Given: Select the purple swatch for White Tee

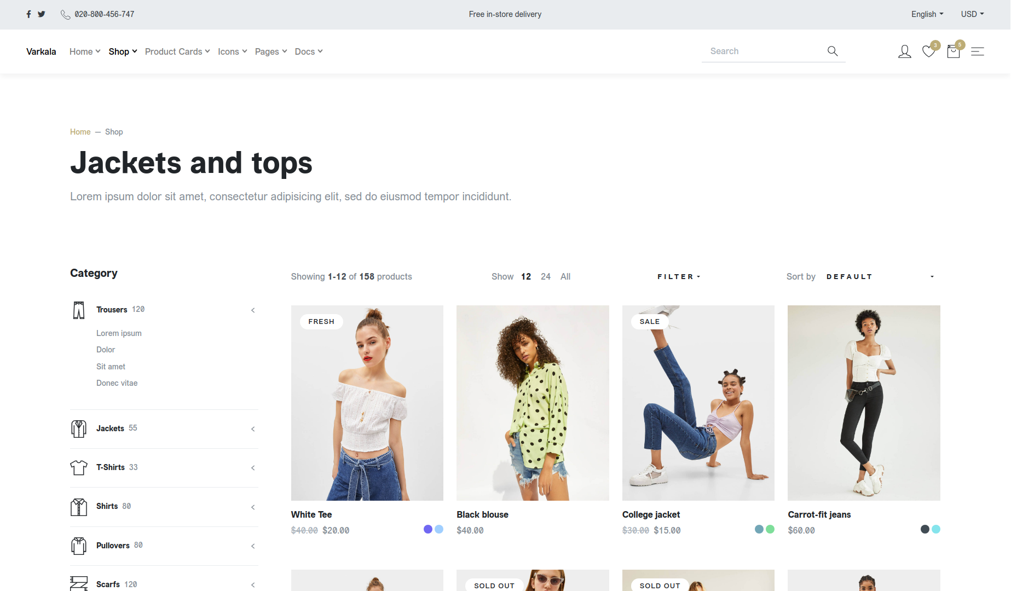Looking at the screenshot, I should tap(427, 529).
